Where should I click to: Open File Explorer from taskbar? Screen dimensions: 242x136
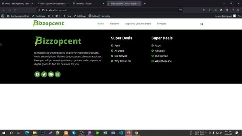pyautogui.click(x=35, y=133)
